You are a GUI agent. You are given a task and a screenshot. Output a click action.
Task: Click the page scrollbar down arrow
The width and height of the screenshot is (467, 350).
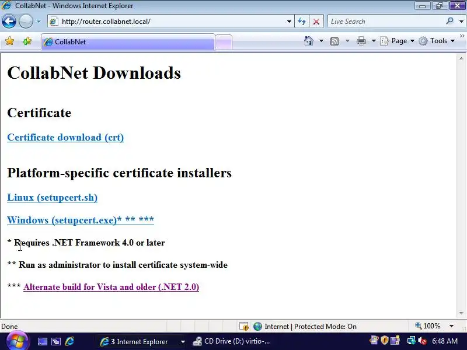pyautogui.click(x=461, y=313)
